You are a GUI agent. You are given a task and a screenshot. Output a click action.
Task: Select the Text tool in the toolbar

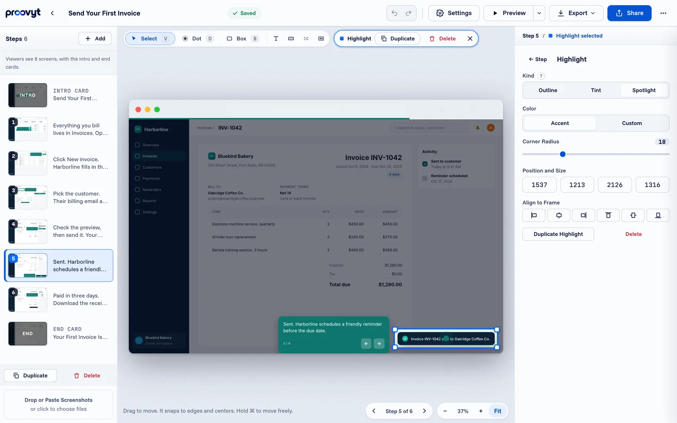point(276,39)
